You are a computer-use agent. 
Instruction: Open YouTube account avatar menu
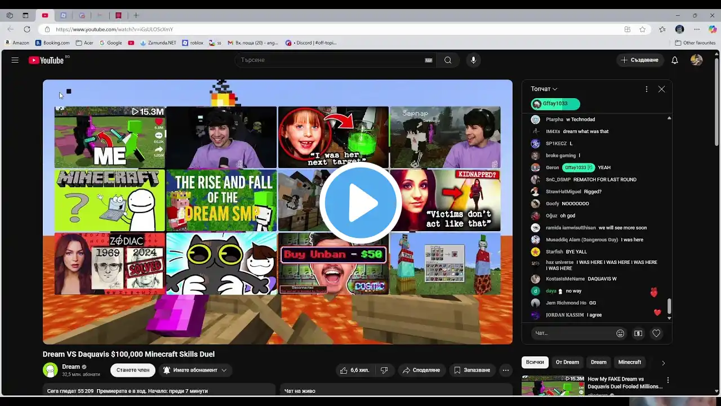(x=697, y=60)
